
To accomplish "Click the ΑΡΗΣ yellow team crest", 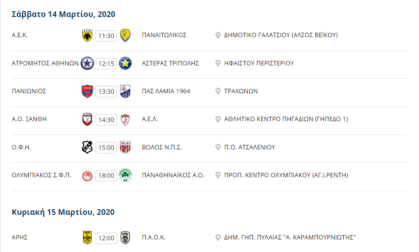I will point(87,237).
